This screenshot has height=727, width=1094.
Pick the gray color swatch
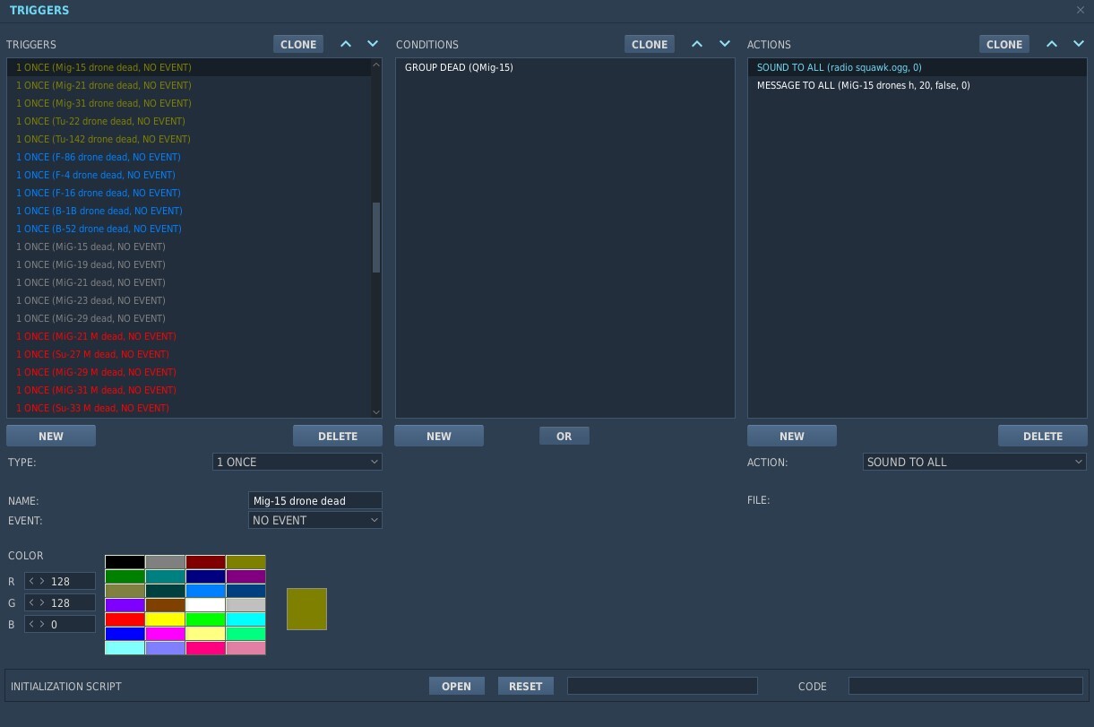click(165, 562)
